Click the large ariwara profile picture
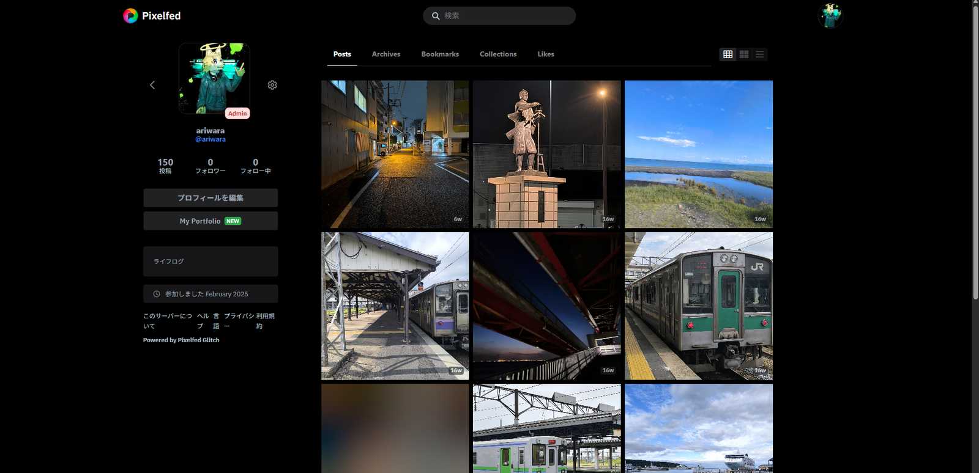This screenshot has height=473, width=979. click(214, 78)
